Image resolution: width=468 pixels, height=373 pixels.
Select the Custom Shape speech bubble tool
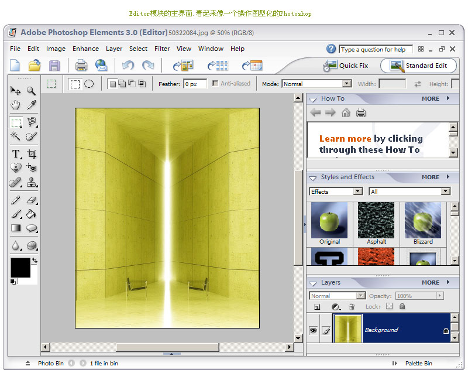(x=32, y=228)
